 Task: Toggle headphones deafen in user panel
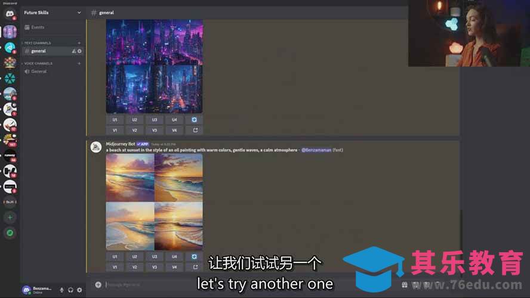click(x=70, y=290)
